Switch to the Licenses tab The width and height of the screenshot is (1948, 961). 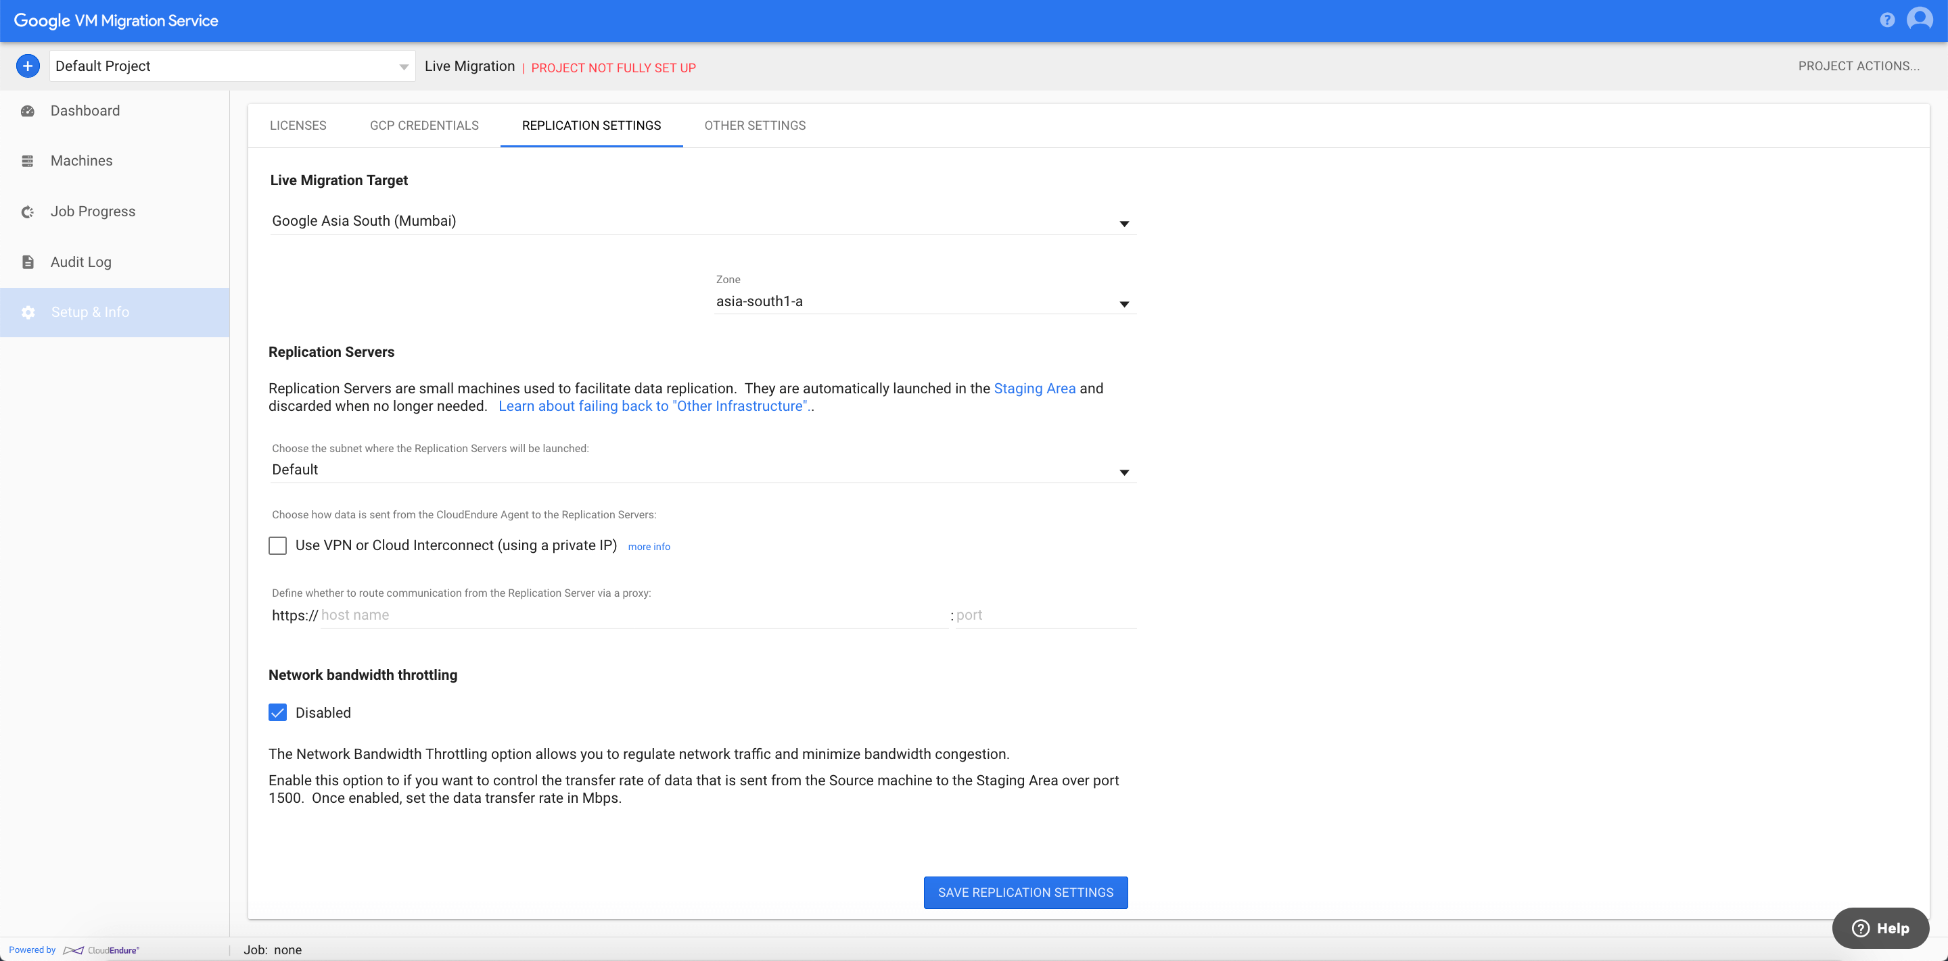298,126
